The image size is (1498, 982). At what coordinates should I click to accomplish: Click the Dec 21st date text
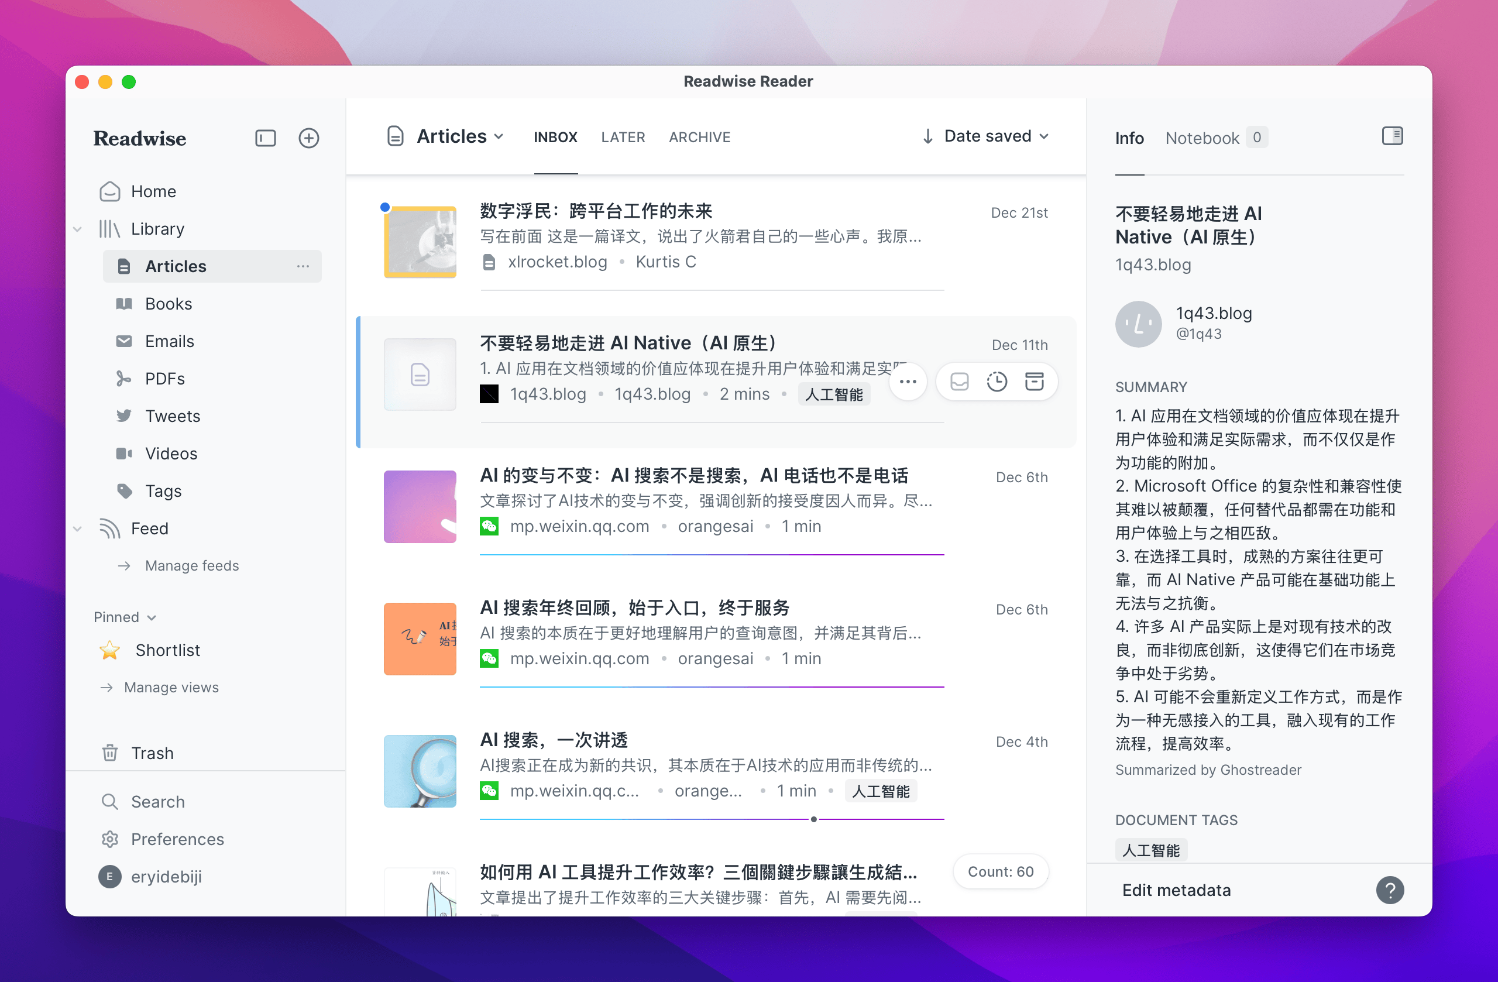click(x=1019, y=213)
